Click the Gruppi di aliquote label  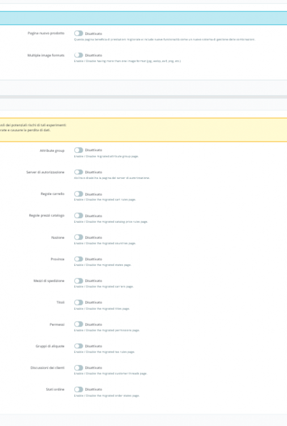[50, 346]
